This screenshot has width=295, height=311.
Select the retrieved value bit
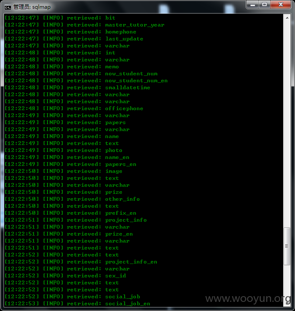(110, 18)
